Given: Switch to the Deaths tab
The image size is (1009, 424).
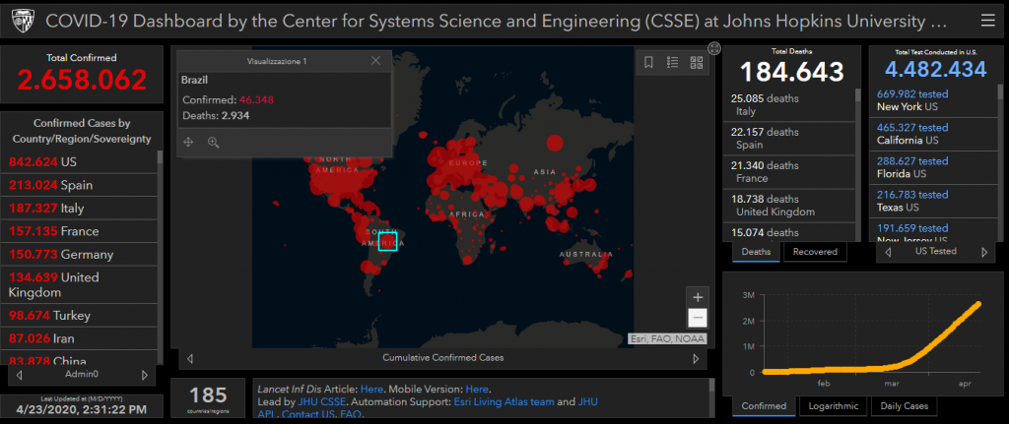Looking at the screenshot, I should (x=756, y=252).
